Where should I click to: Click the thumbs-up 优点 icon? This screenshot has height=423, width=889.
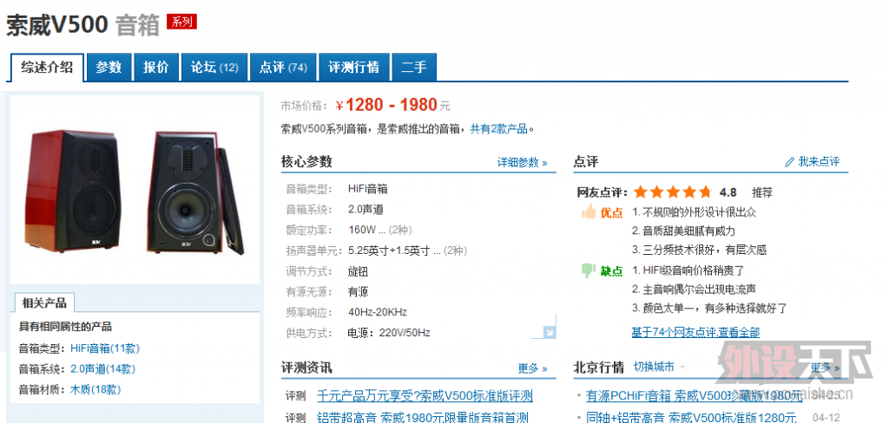(x=589, y=212)
